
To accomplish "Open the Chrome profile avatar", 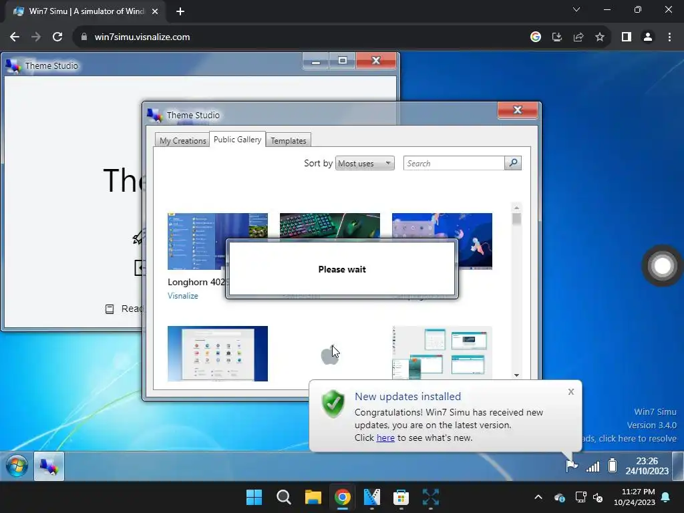I will (648, 37).
